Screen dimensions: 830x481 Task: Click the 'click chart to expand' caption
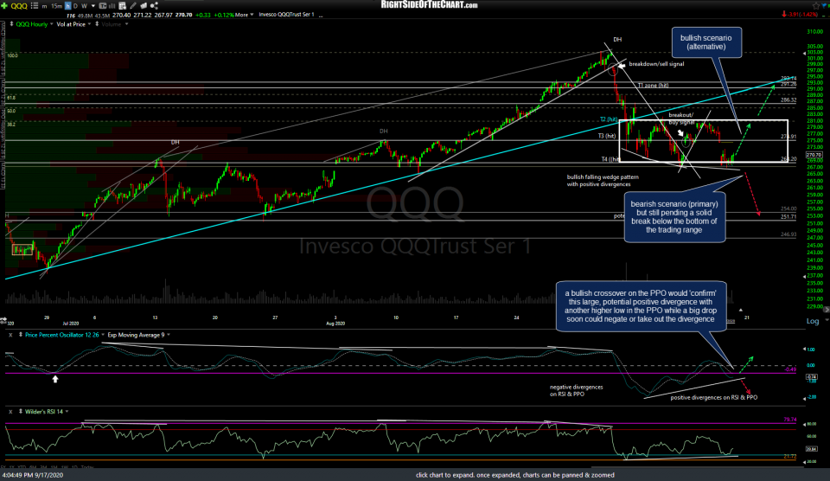click(515, 475)
